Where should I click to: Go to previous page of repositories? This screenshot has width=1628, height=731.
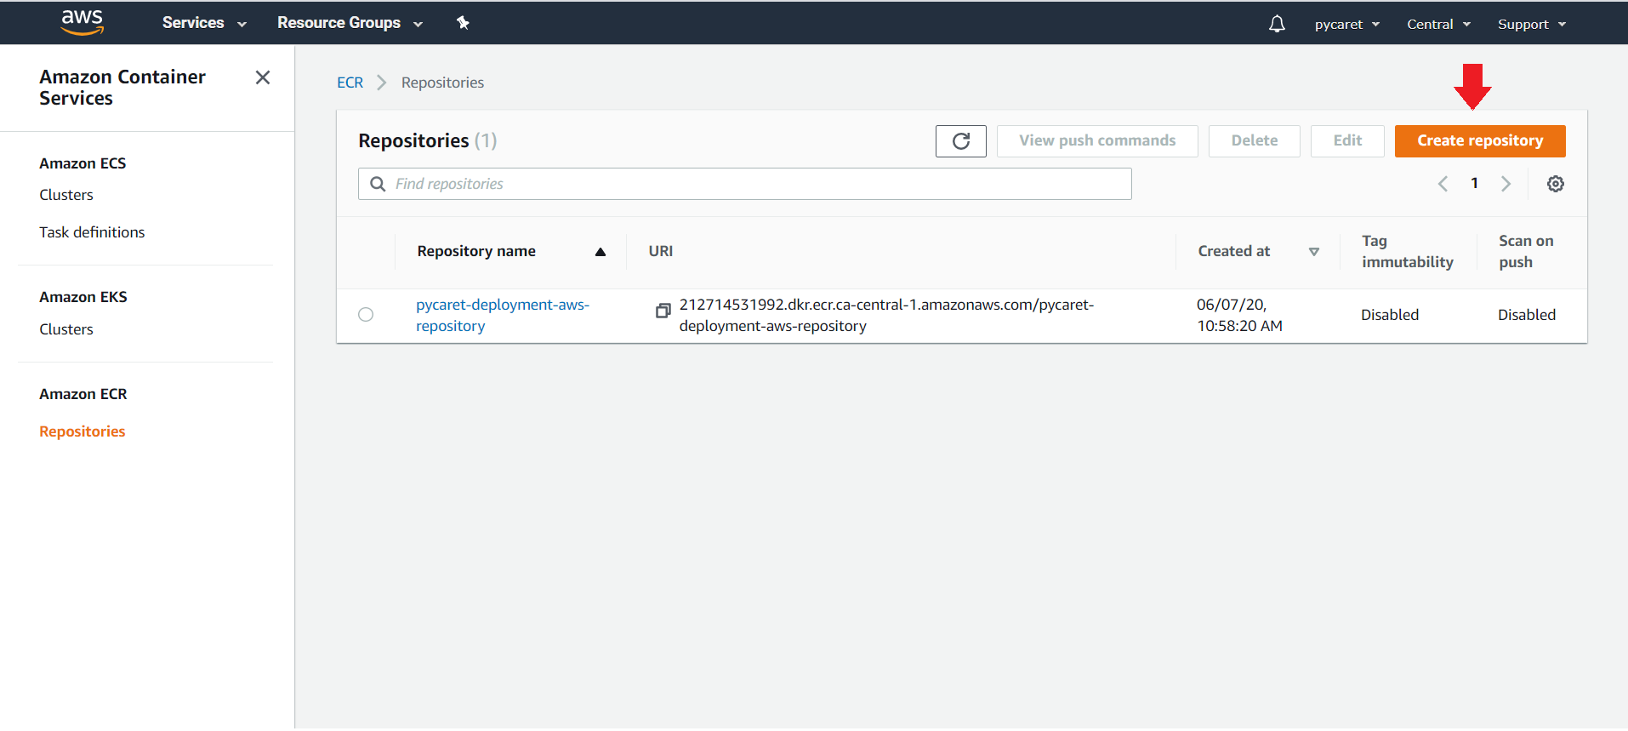[1443, 184]
